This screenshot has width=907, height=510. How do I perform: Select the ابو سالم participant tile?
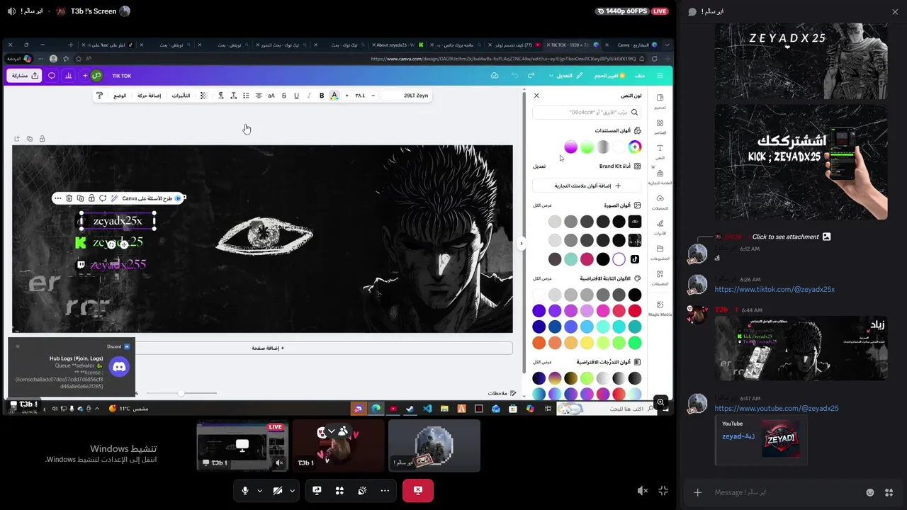click(x=434, y=446)
